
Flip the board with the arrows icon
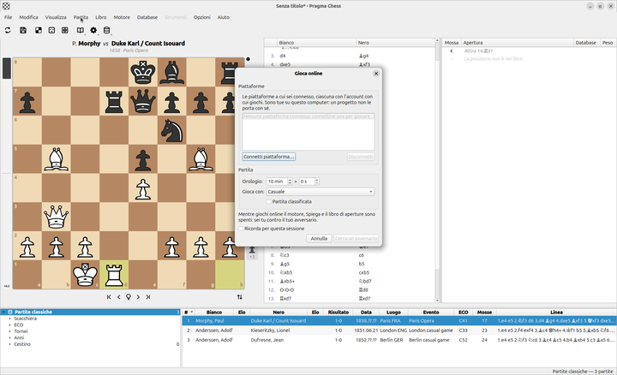click(x=240, y=297)
